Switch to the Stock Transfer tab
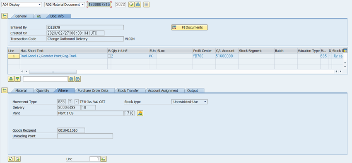 (128, 90)
